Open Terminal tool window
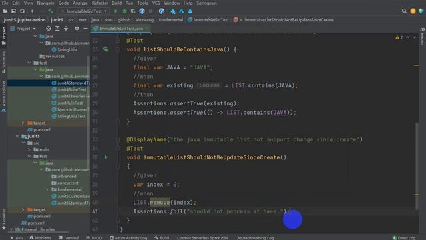This screenshot has width=426, height=240. point(69,237)
